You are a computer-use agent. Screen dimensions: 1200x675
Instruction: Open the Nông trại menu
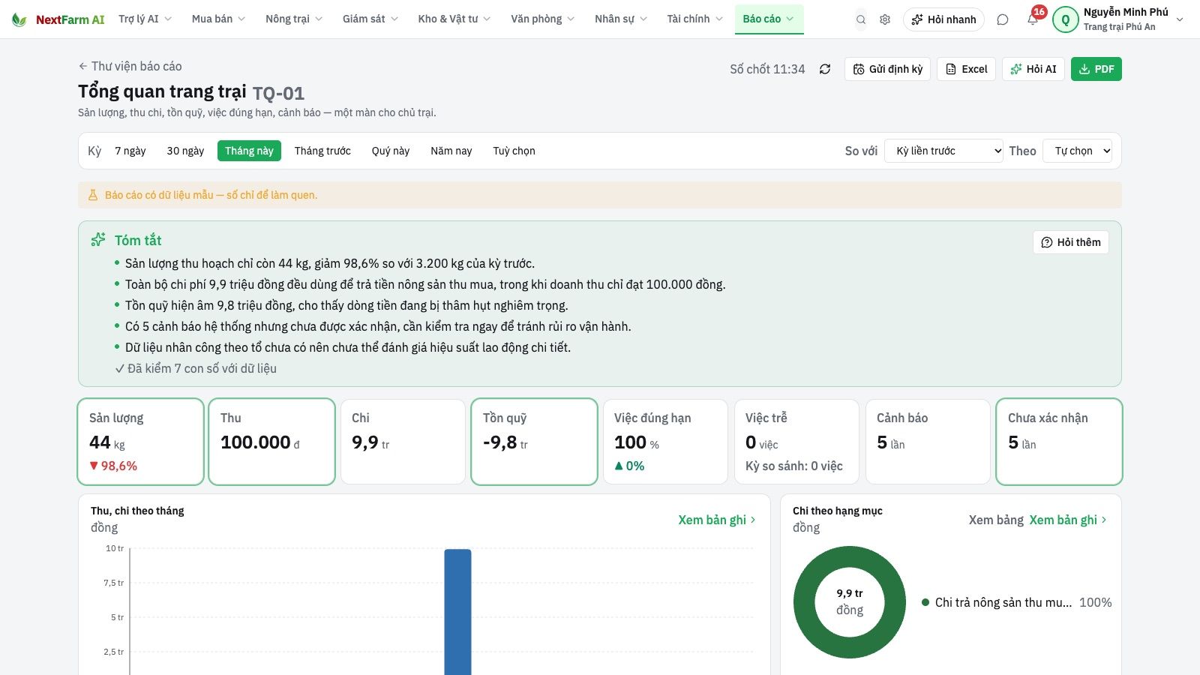click(294, 19)
